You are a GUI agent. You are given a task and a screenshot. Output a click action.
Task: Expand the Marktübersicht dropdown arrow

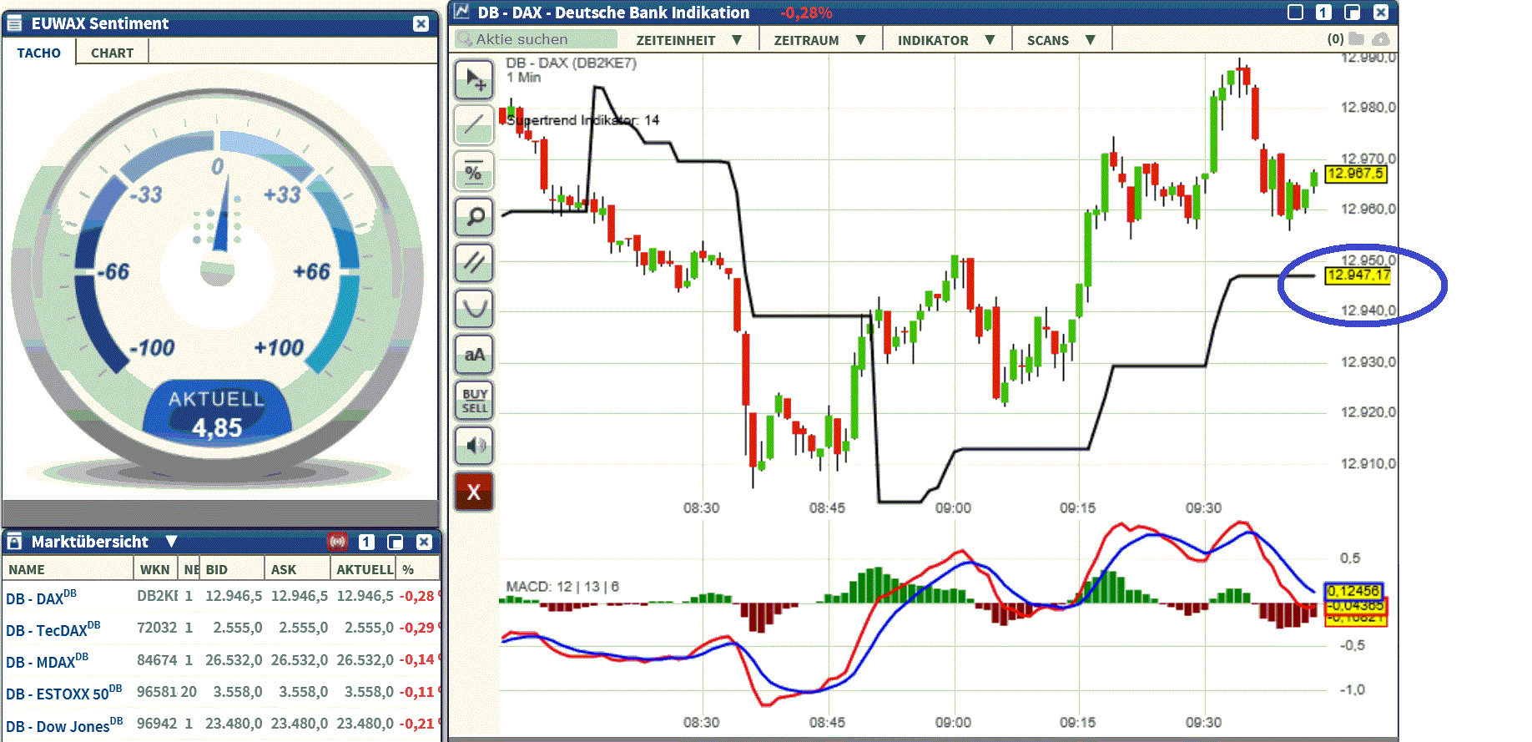coord(171,542)
